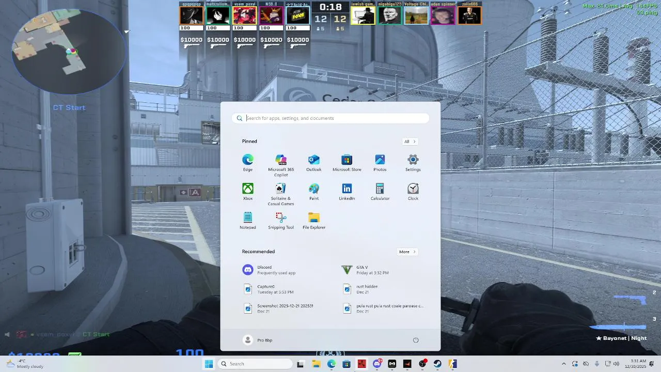Open Settings from the Start menu
Screen dimensions: 661x372
[413, 163]
